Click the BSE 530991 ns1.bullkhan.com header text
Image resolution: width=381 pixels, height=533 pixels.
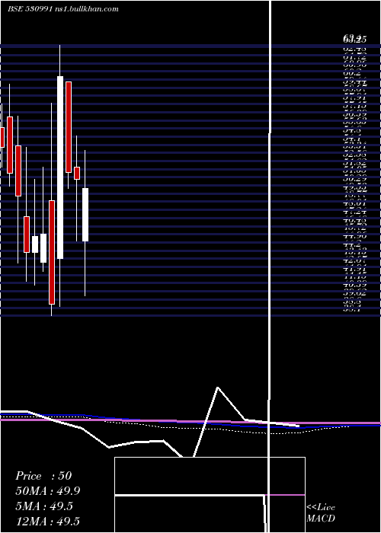point(63,9)
